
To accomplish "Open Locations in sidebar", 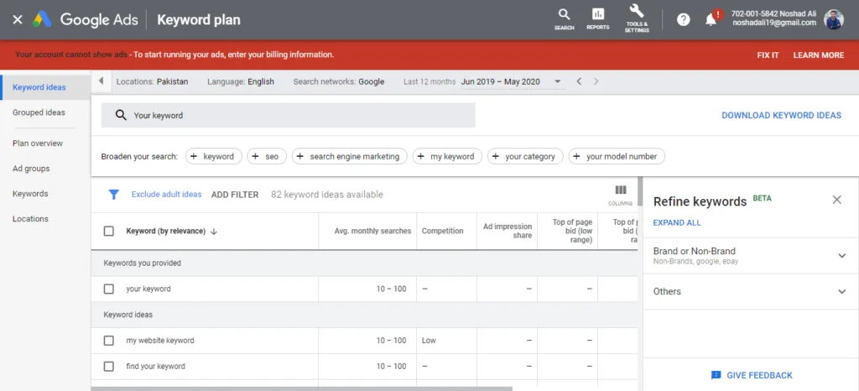I will [30, 218].
